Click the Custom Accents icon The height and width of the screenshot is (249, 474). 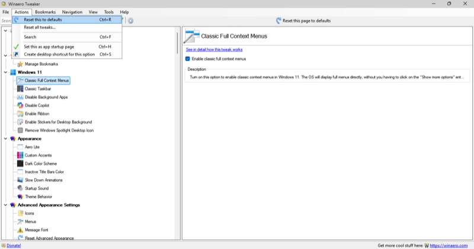tap(20, 155)
